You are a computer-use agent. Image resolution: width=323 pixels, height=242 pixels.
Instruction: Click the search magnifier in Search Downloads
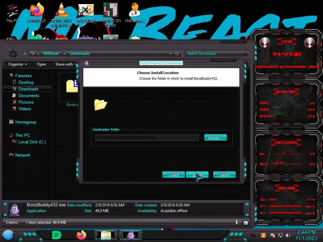(x=245, y=54)
